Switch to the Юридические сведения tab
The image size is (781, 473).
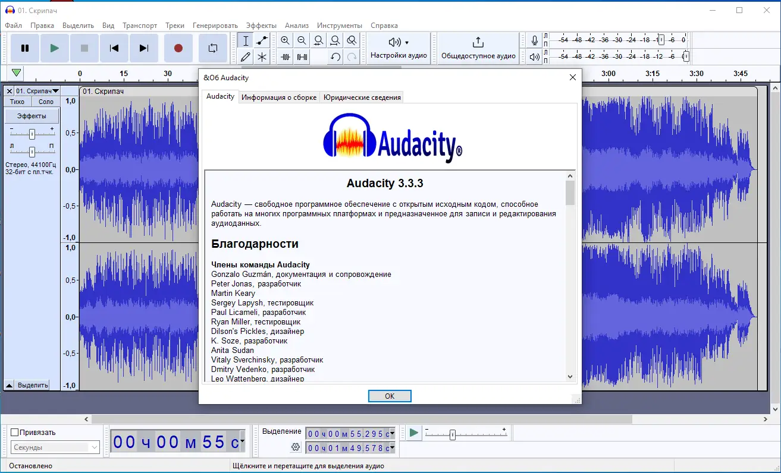362,97
